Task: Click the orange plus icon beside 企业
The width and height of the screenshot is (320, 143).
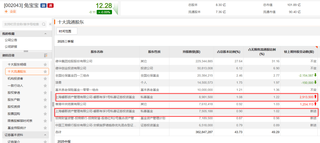Action: [6, 11]
